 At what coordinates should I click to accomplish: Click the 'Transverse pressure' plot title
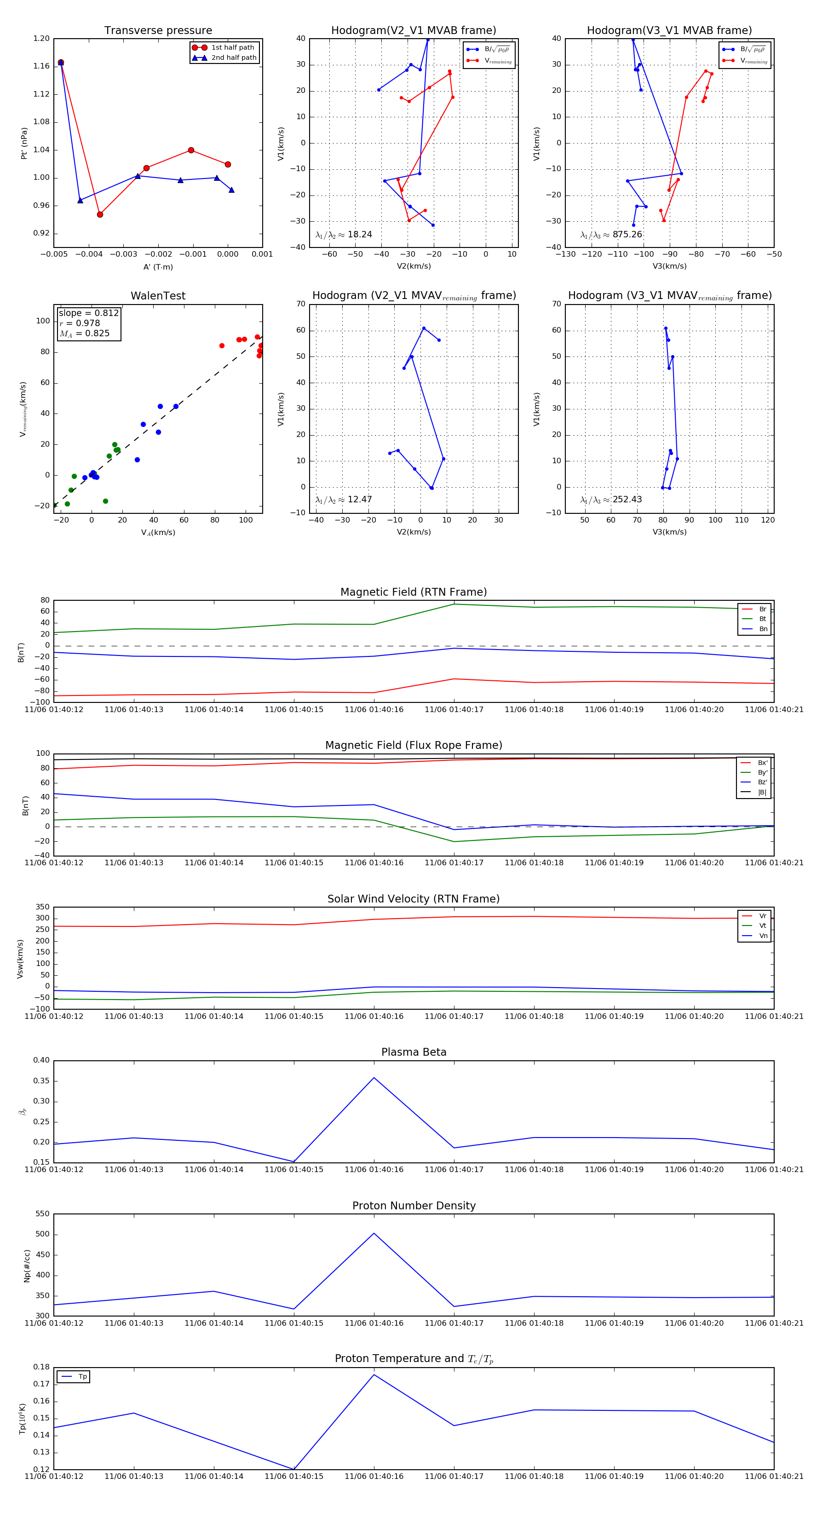158,31
